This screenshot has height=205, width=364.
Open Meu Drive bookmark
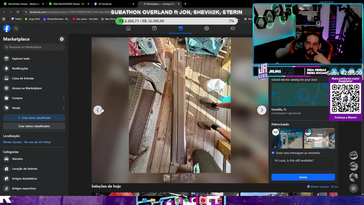(x=108, y=19)
